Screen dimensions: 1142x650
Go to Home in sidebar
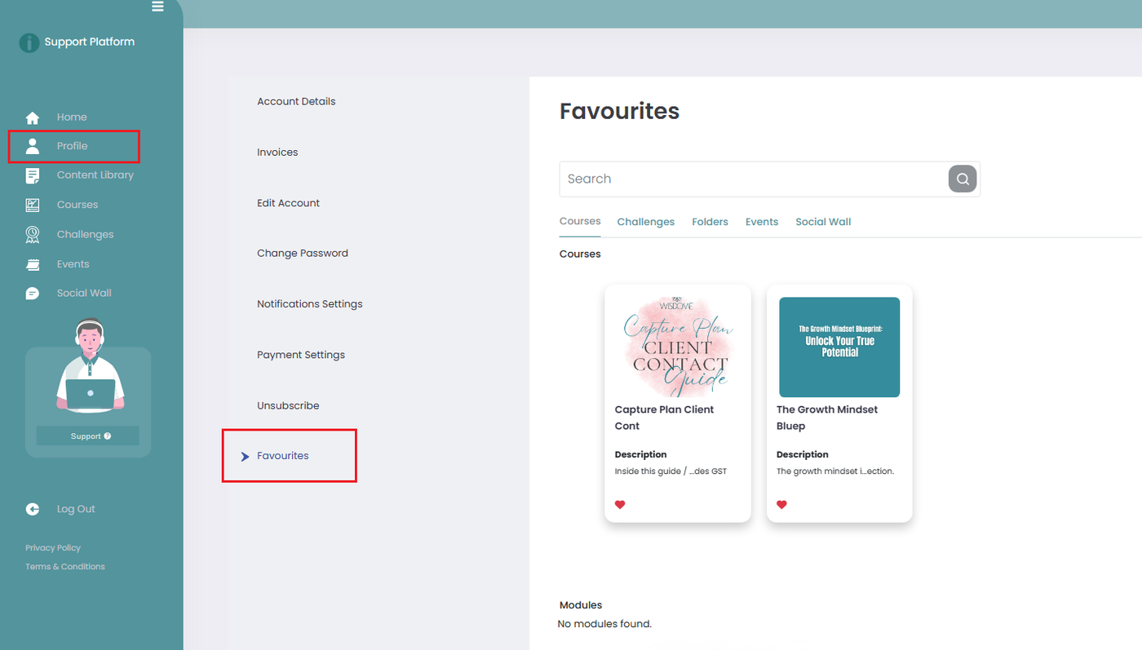click(x=72, y=117)
